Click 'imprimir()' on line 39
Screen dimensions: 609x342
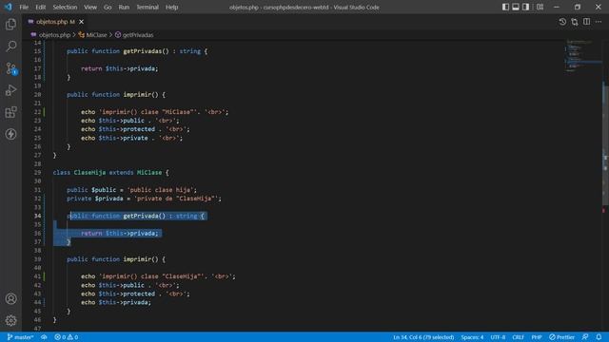(x=141, y=259)
